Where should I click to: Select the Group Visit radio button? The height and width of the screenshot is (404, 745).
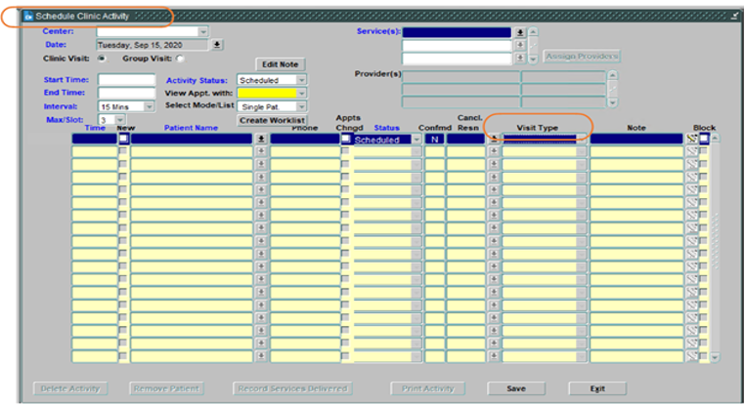point(179,58)
